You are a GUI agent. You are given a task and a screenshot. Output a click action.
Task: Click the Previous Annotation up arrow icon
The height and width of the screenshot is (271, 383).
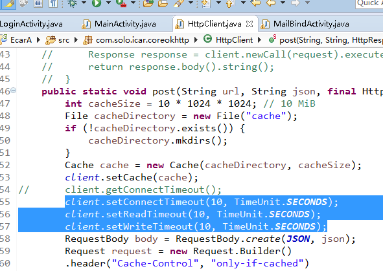pos(230,3)
